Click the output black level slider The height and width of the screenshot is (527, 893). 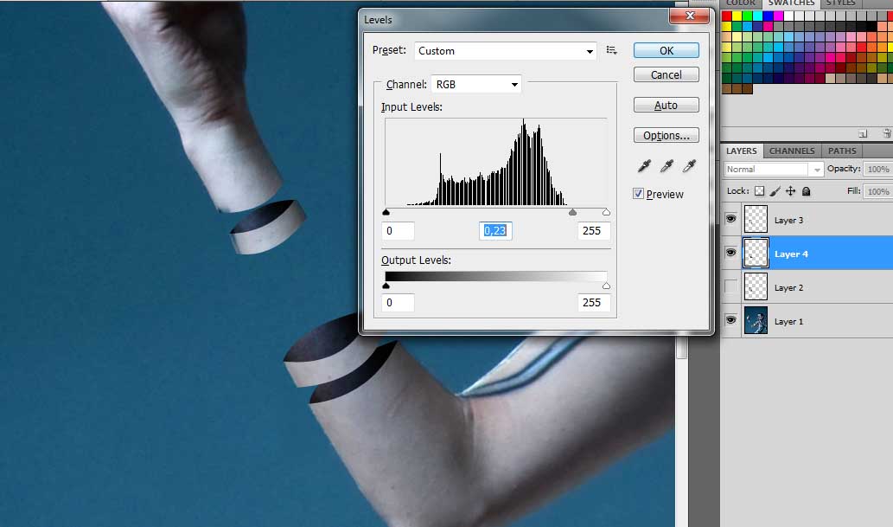(386, 286)
